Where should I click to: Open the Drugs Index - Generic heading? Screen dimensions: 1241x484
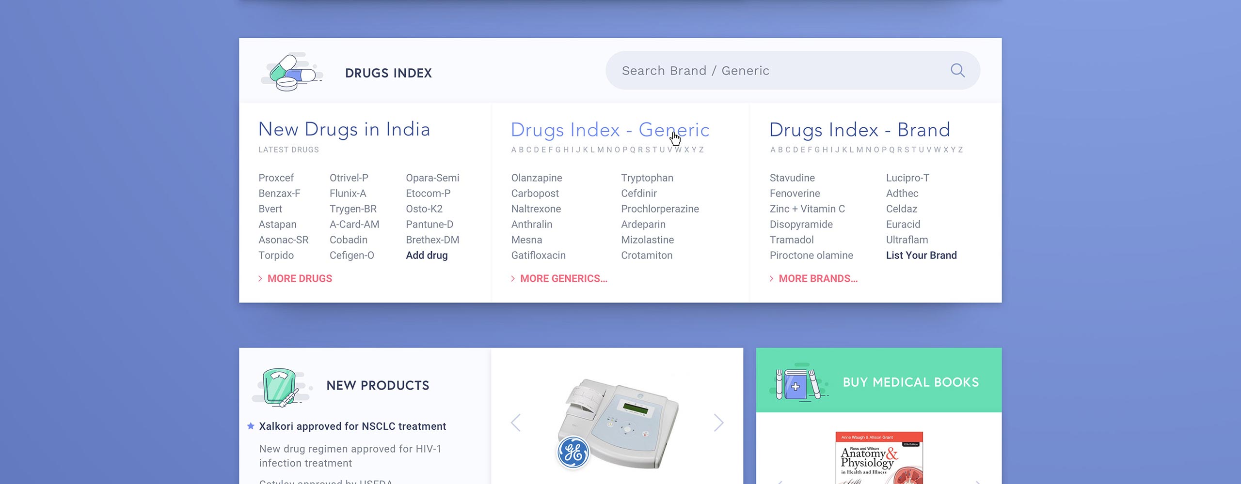point(610,130)
